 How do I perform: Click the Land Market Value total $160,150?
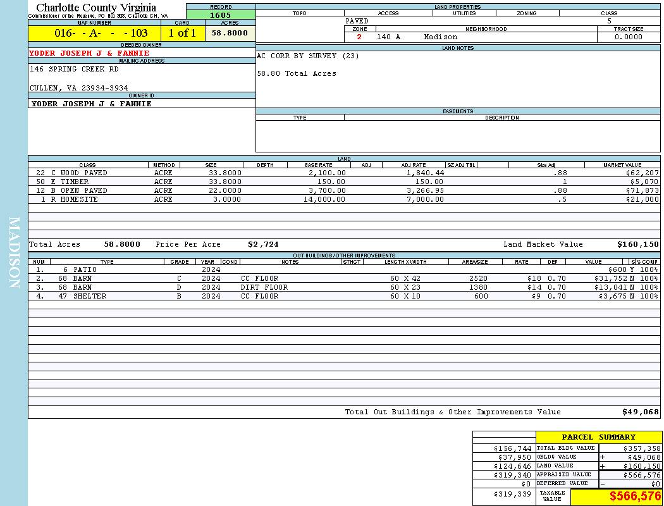[637, 244]
